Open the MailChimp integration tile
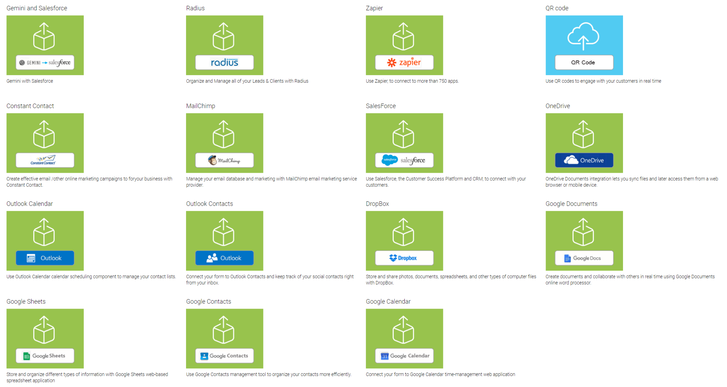The width and height of the screenshot is (727, 387). point(225,143)
